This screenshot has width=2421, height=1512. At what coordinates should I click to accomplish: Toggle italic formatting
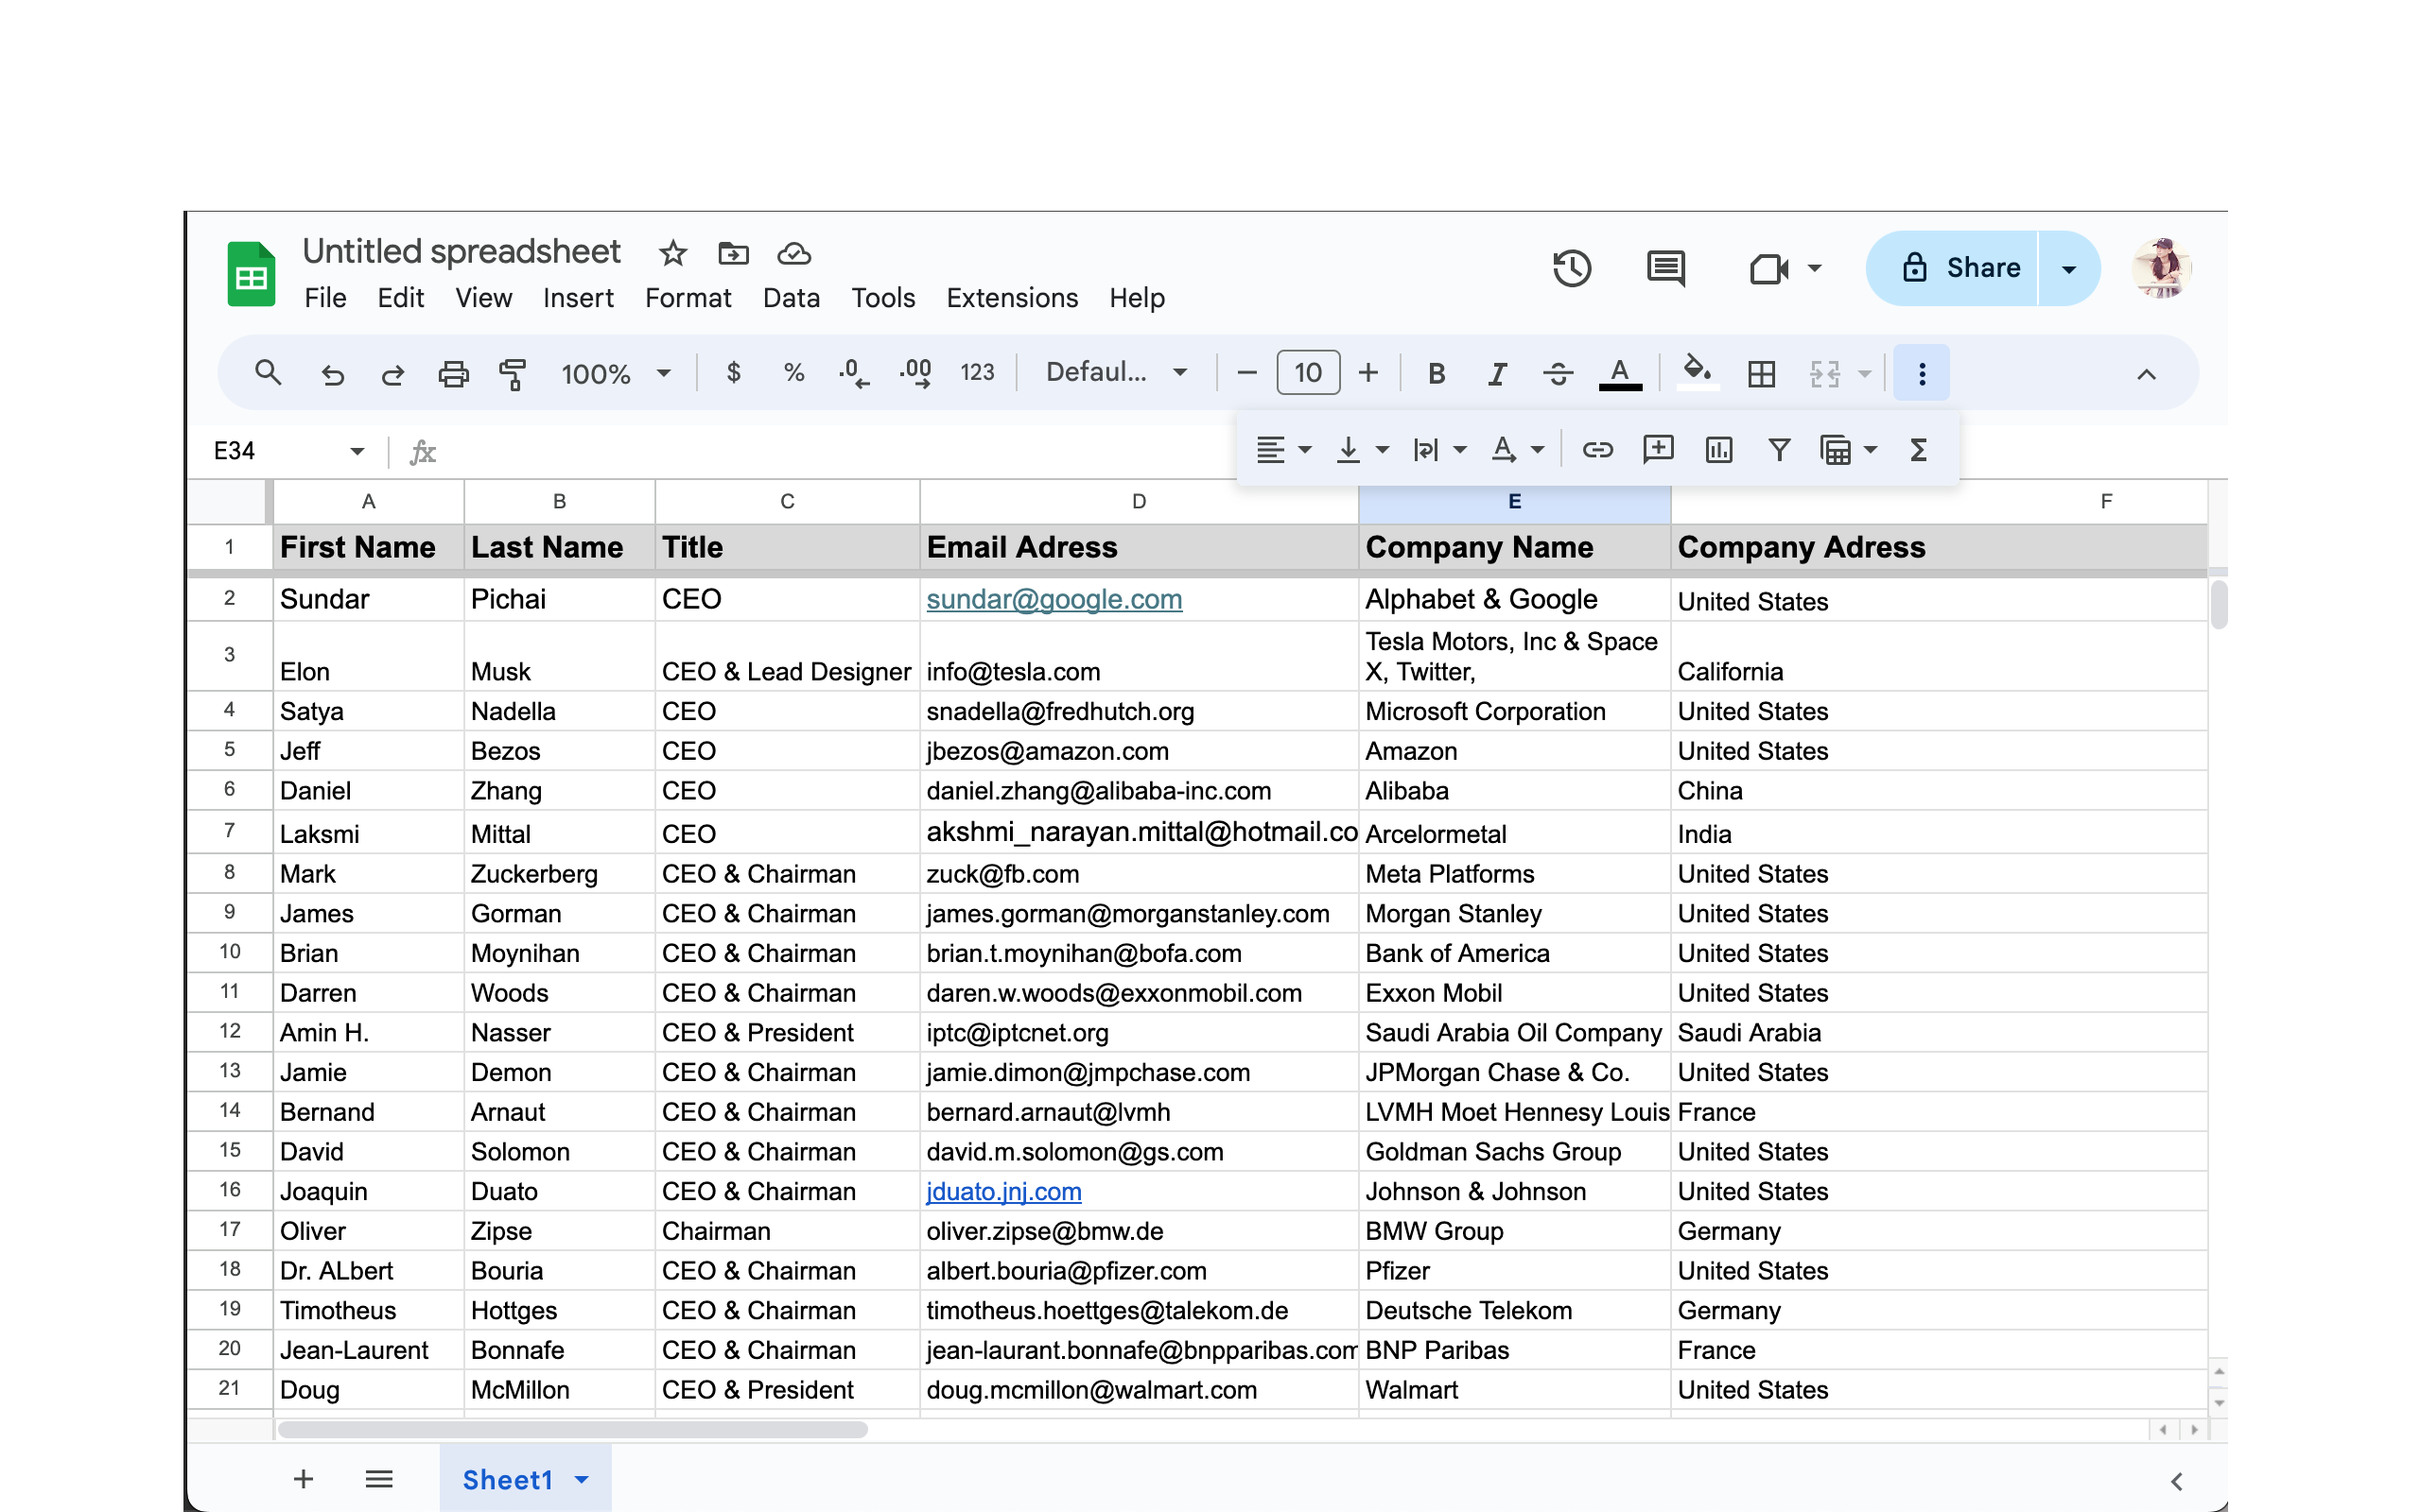1497,374
